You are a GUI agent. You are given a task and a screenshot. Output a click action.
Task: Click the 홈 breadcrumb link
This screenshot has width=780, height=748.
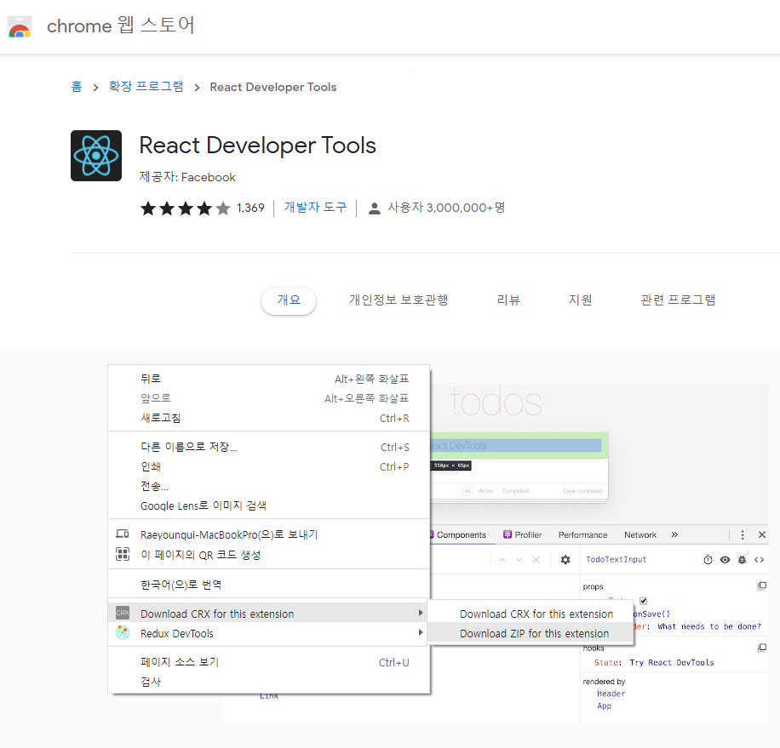tap(76, 87)
